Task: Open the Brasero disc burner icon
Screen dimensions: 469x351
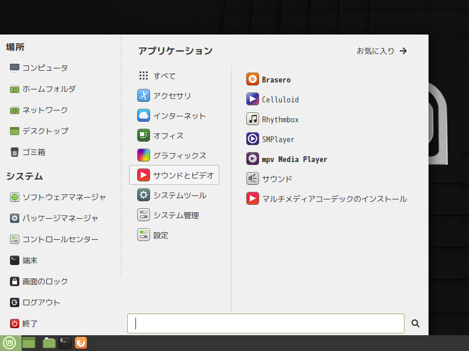Action: [253, 79]
